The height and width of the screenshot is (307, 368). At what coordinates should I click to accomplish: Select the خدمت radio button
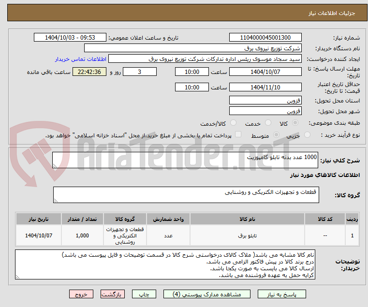pos(268,123)
